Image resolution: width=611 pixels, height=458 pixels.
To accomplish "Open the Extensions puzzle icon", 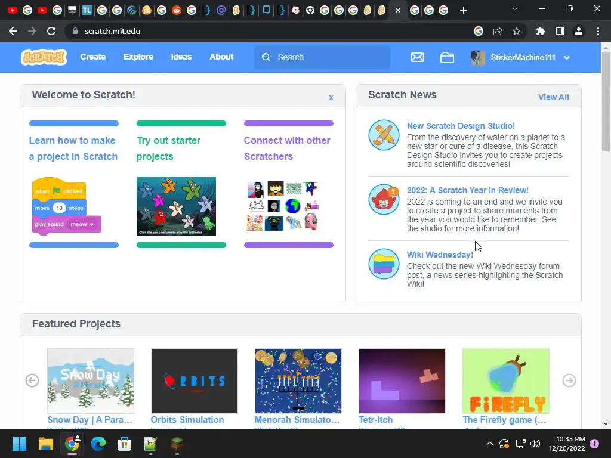I will pos(541,31).
